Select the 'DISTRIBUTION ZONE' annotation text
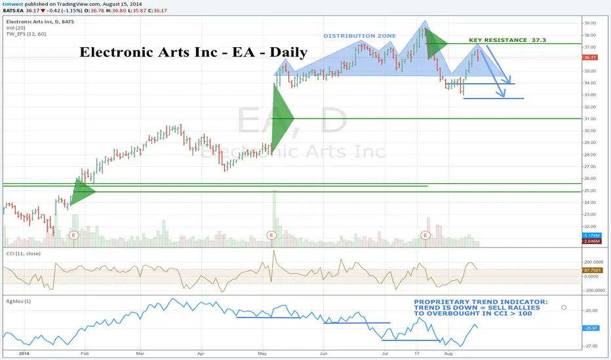The width and height of the screenshot is (611, 360). pyautogui.click(x=360, y=36)
